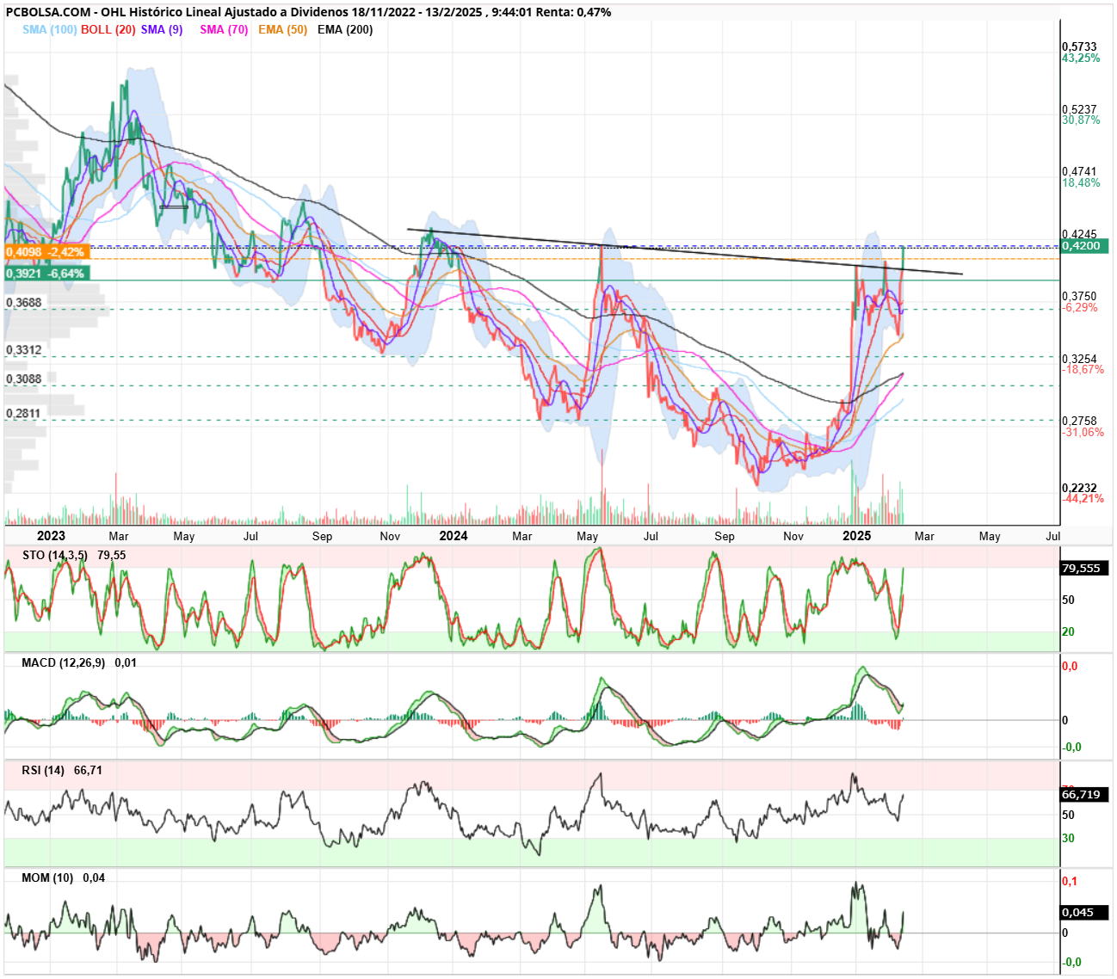
Task: Click the MACD (12,26,9) indicator label
Action: click(x=64, y=662)
